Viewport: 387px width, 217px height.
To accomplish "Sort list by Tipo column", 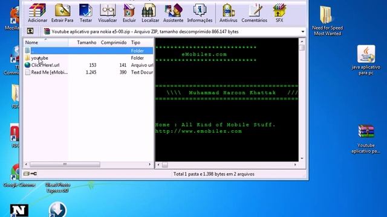I will click(141, 42).
